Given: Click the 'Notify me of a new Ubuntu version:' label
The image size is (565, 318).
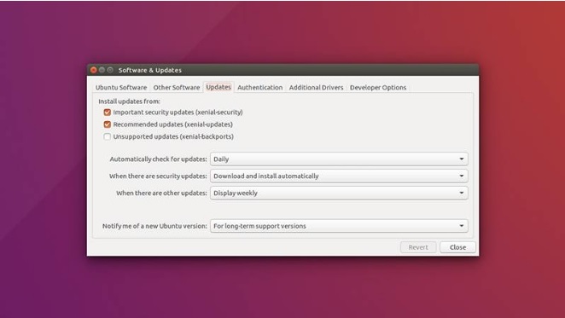Looking at the screenshot, I should 154,226.
